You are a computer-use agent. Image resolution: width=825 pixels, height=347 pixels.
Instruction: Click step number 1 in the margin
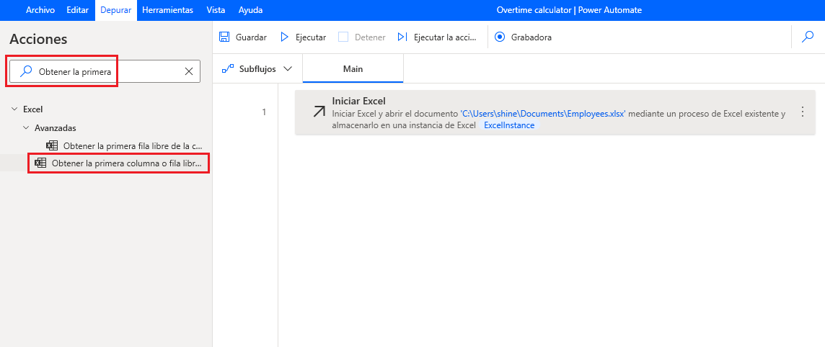click(x=264, y=112)
